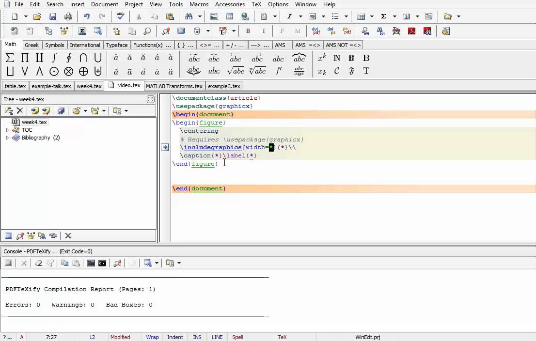Screen dimensions: 536x341
Task: Click the Modified status bar field
Action: tap(120, 337)
